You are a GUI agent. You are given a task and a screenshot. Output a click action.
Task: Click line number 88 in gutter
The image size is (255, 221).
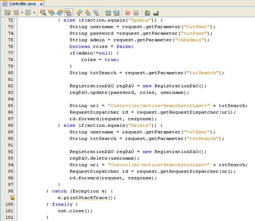click(11, 125)
